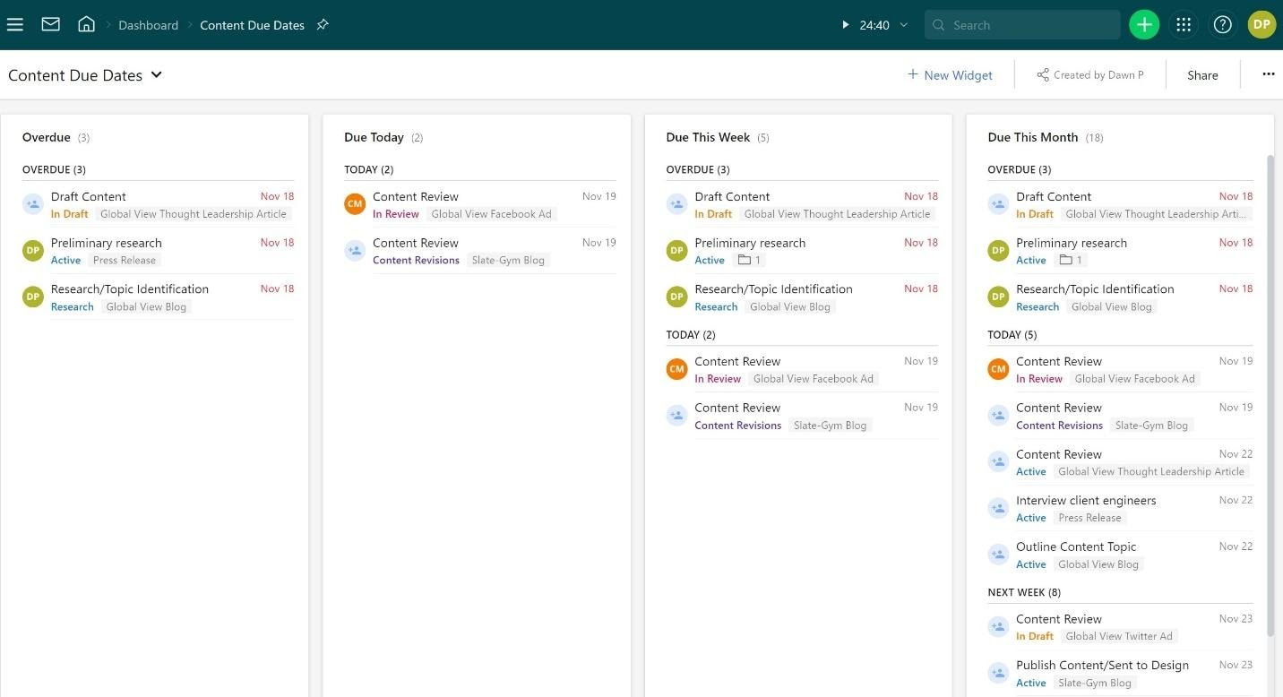The image size is (1283, 697).
Task: Click DP avatar for Preliminary research in Overdue widget
Action: (x=33, y=251)
